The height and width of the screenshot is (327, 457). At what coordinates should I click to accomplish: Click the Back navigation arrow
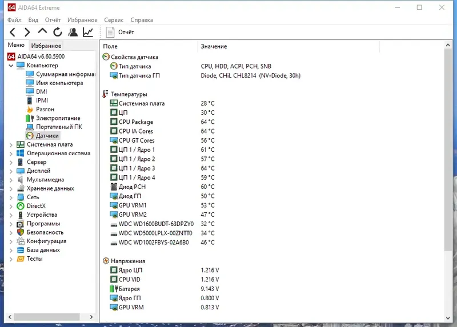[13, 32]
